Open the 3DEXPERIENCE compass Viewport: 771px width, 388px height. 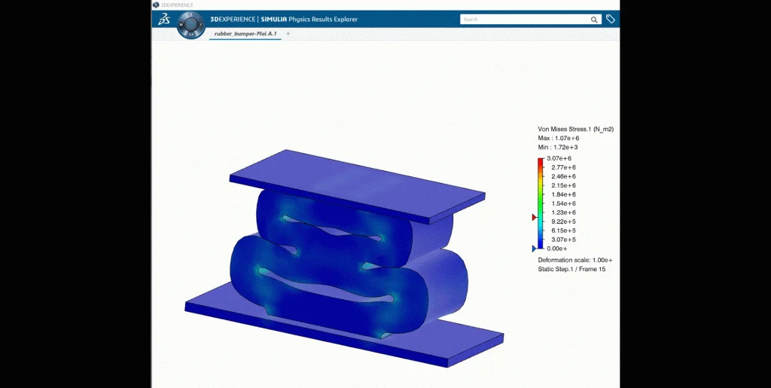(x=190, y=24)
